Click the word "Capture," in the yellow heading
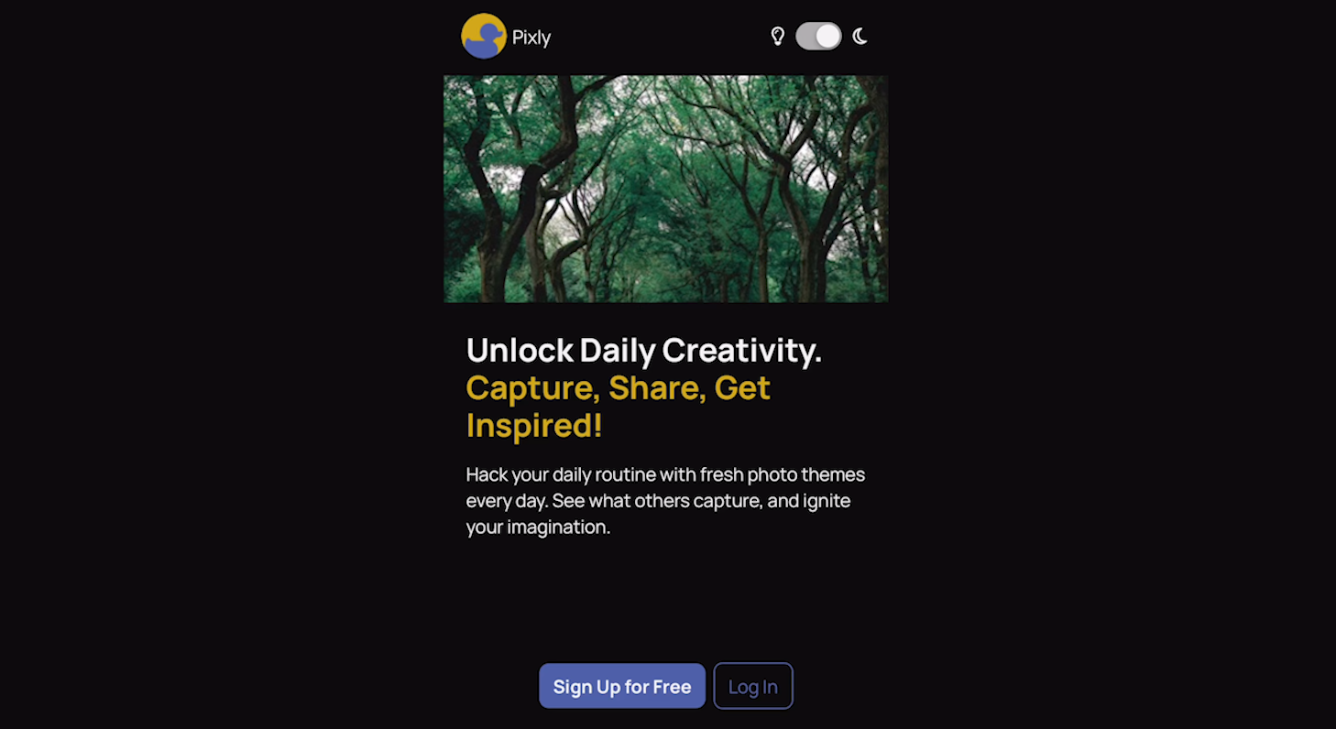The image size is (1336, 729). (532, 387)
